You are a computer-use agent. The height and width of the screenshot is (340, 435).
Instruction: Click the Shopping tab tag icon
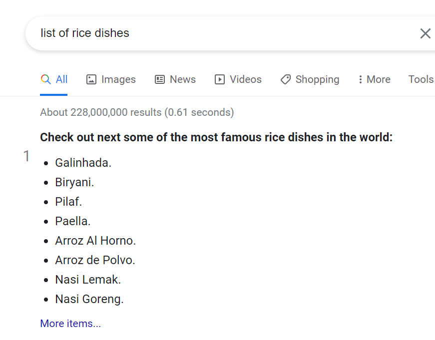coord(286,79)
